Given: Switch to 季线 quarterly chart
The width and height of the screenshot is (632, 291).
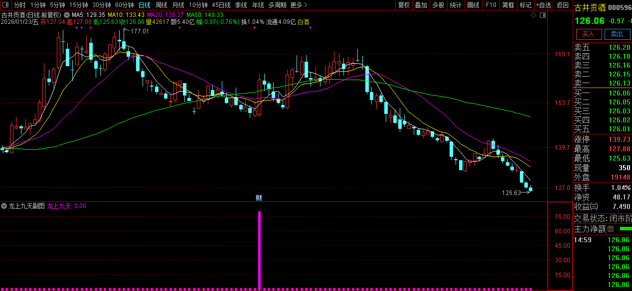Looking at the screenshot, I should (x=241, y=5).
